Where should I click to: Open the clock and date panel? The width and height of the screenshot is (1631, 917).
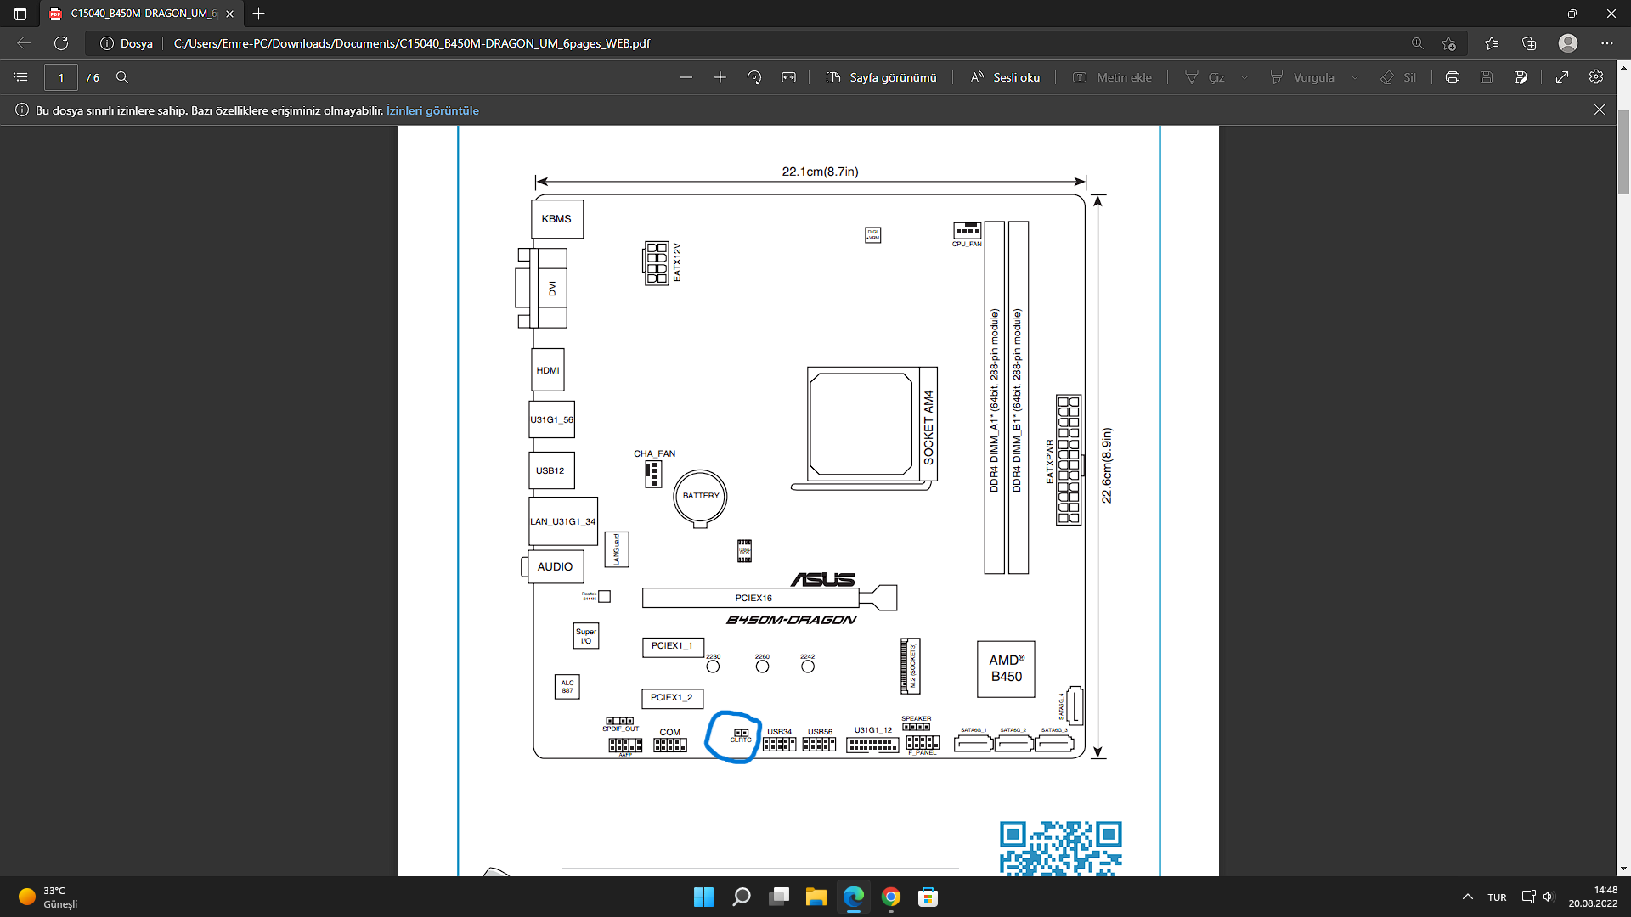point(1594,897)
